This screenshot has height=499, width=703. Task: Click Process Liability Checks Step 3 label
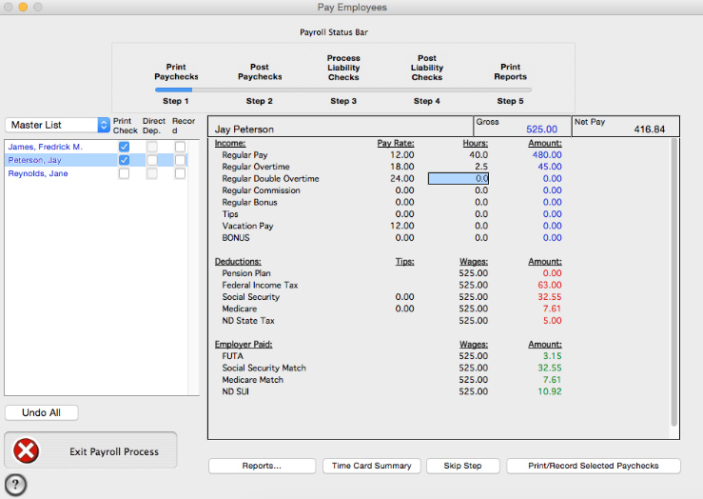tap(343, 68)
